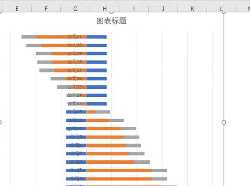Click the right-middle chart resize handle

click(224, 122)
